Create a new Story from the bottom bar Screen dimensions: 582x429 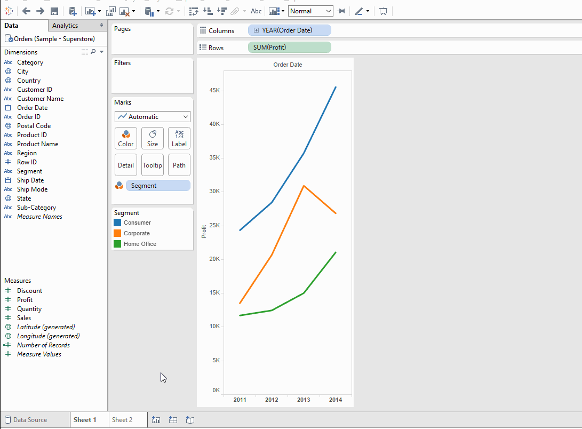[x=190, y=420]
